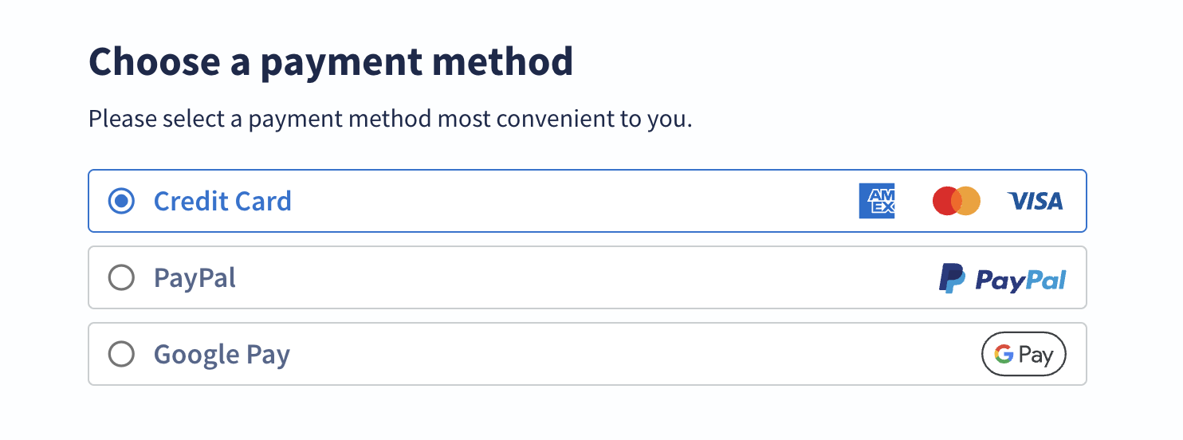This screenshot has width=1183, height=440.
Task: Select the PayPal radio button
Action: [x=121, y=278]
